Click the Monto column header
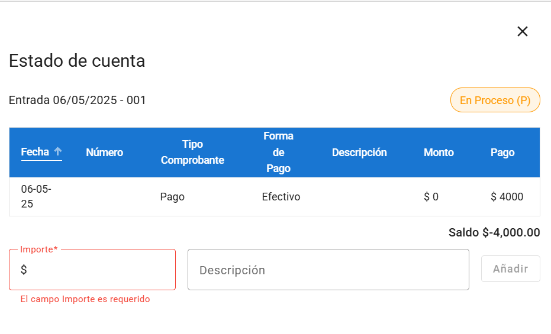The image size is (551, 334). 439,153
